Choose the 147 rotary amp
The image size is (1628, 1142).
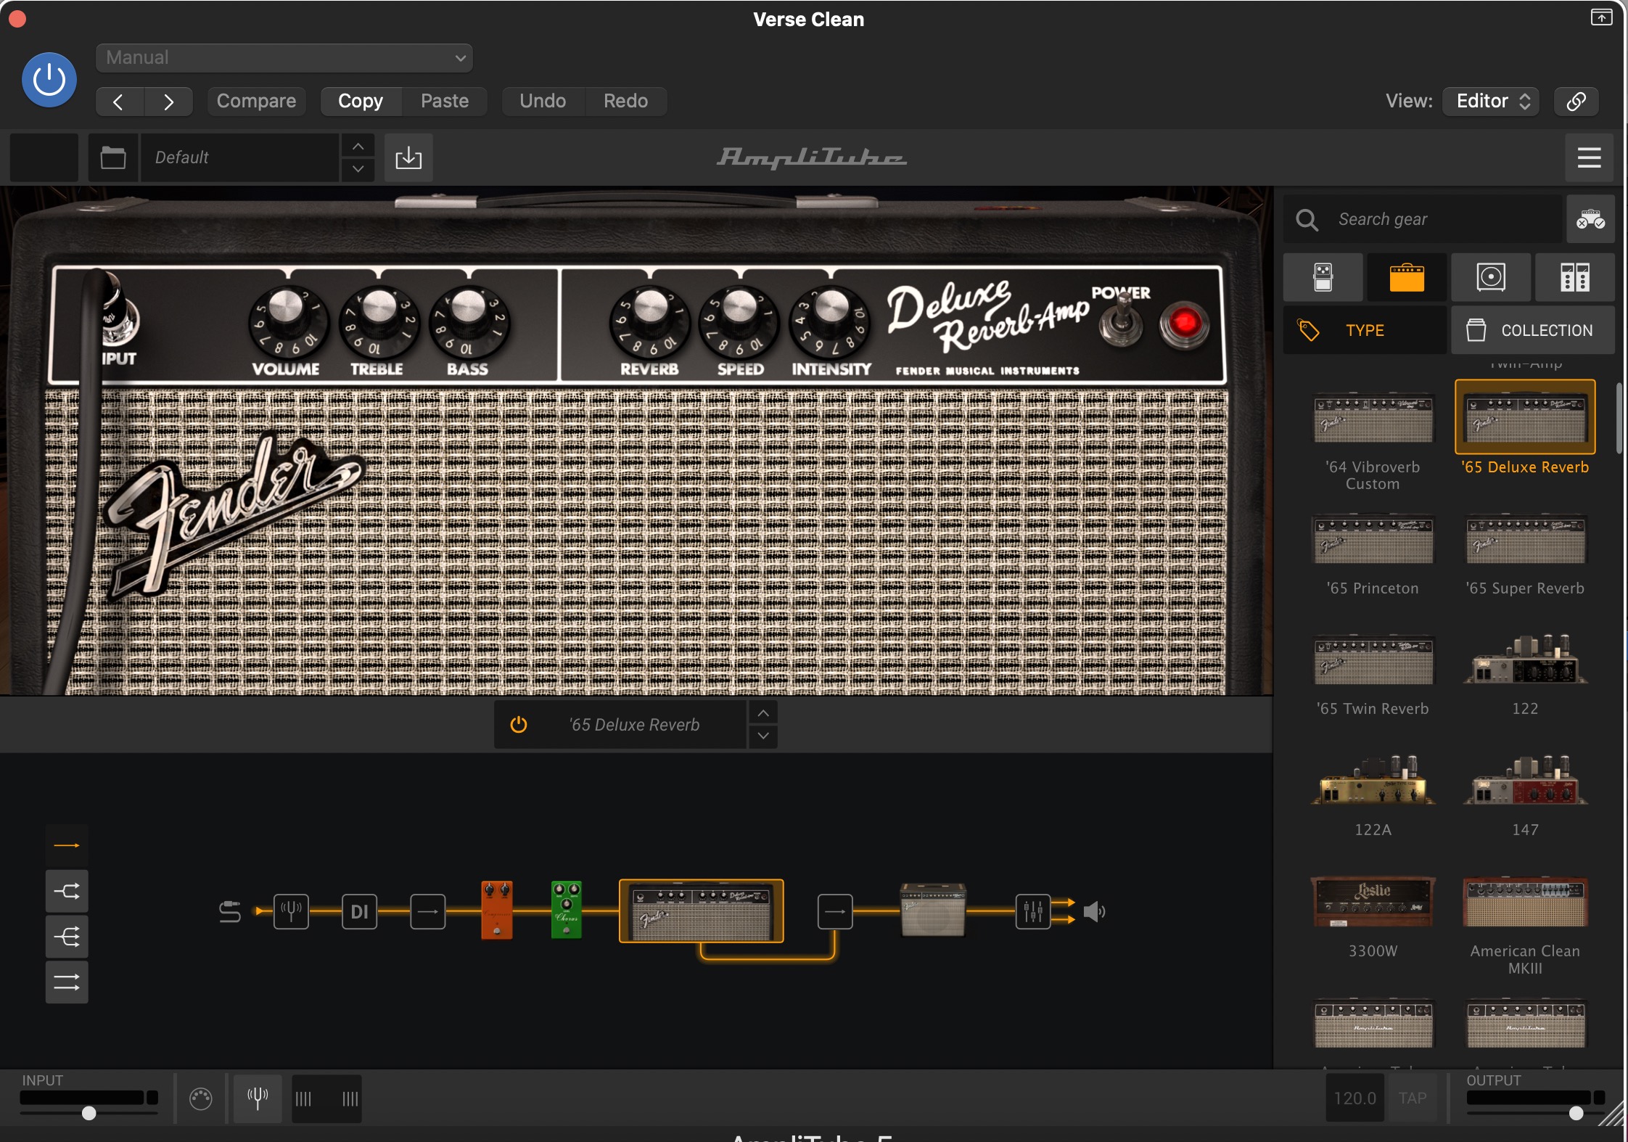click(1525, 781)
